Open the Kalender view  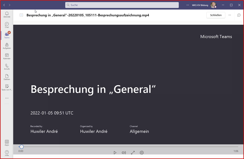coord(7,56)
